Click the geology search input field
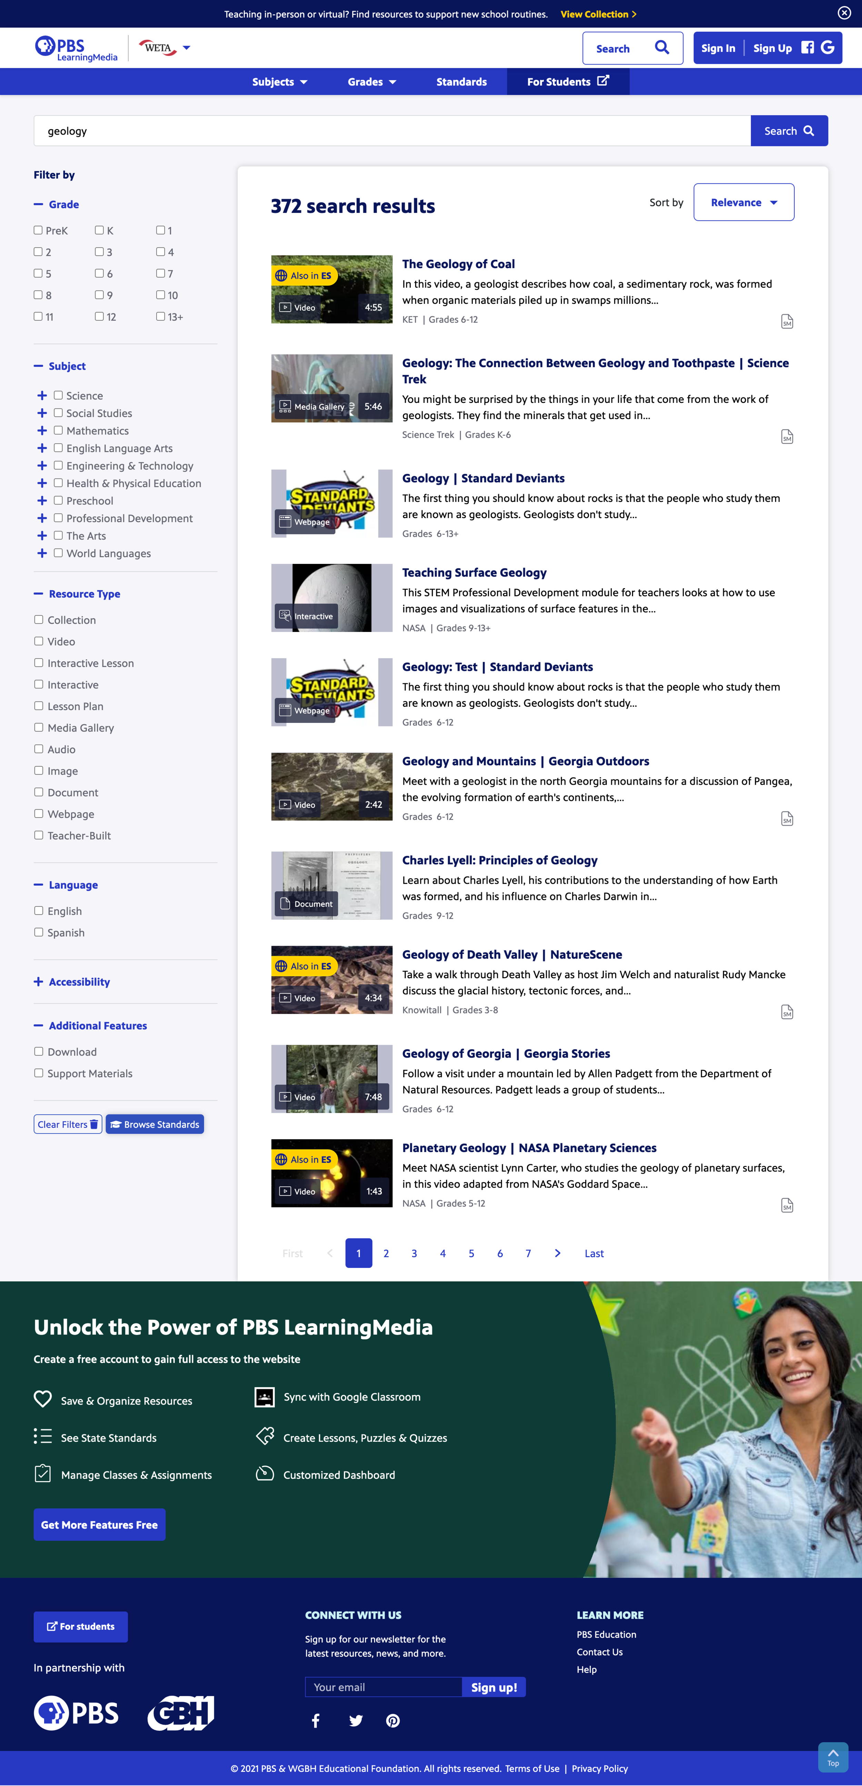This screenshot has height=1786, width=862. pos(392,131)
